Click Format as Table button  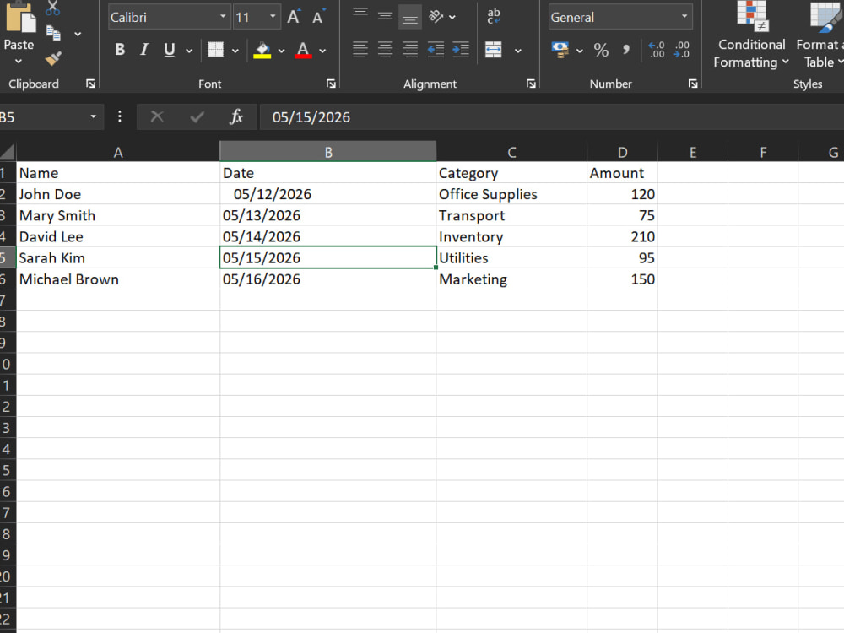(821, 35)
